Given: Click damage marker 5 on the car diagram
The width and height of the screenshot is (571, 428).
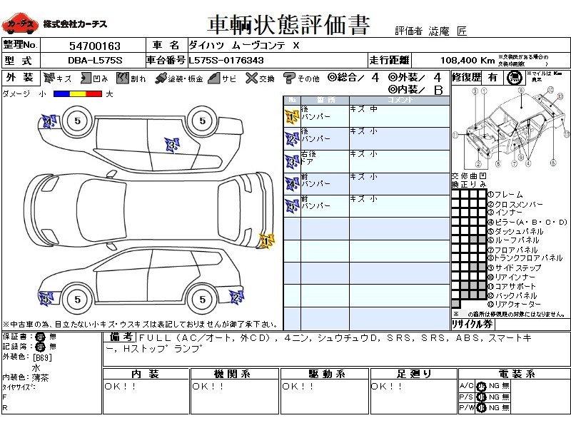Looking at the screenshot, I should click(x=46, y=299).
